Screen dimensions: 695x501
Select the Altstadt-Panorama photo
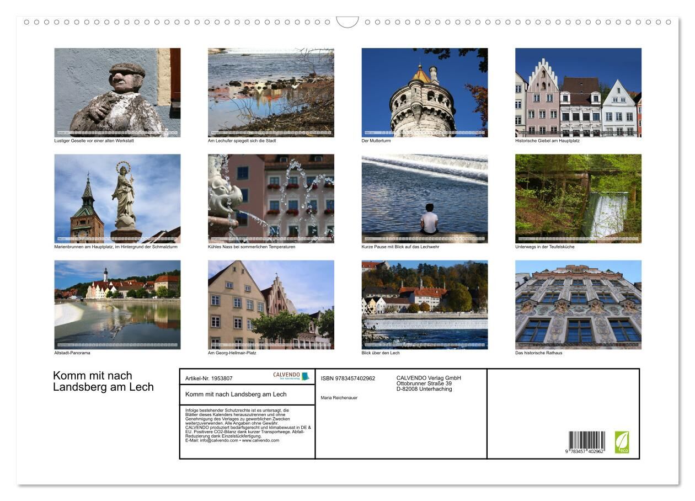click(x=117, y=305)
